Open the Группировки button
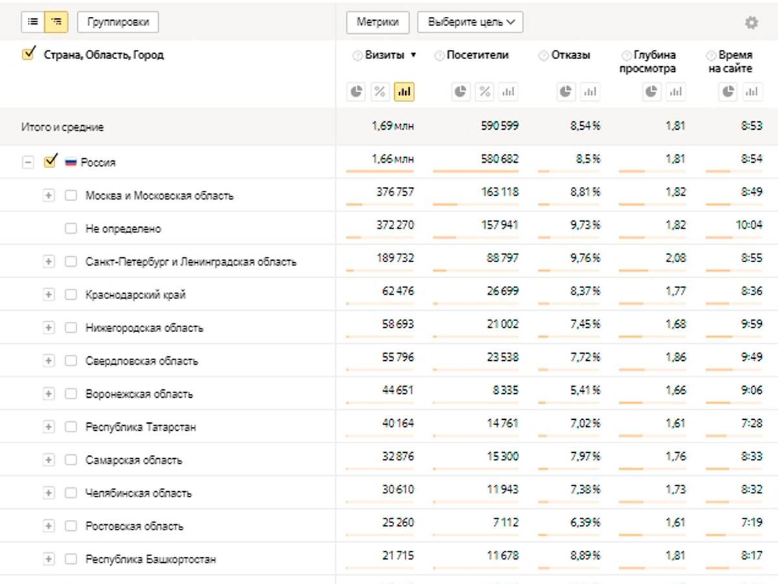Image resolution: width=778 pixels, height=584 pixels. pyautogui.click(x=118, y=22)
